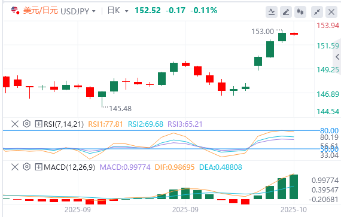Expand the RSI panel plus box
The height and width of the screenshot is (217, 341).
point(38,124)
